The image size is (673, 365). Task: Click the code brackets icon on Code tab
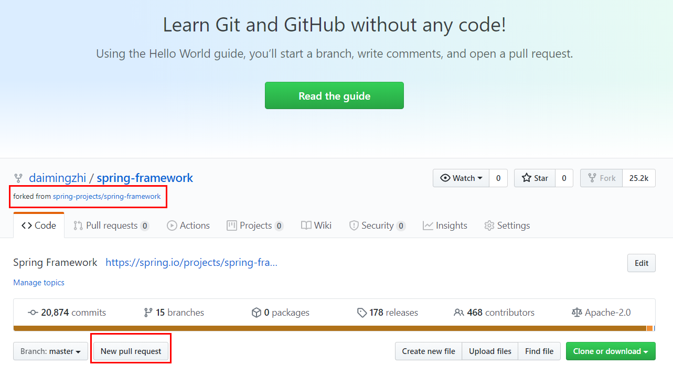[x=26, y=226]
